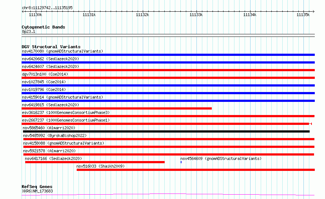Click the 11130k ruler tick label
Viewport: 325px width, 199px height.
coord(35,15)
